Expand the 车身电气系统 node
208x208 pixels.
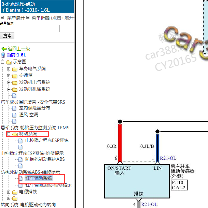point(9,69)
